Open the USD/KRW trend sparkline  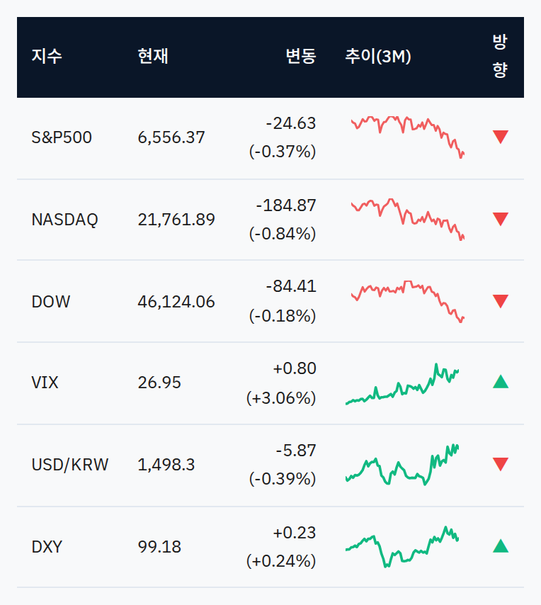pos(402,465)
